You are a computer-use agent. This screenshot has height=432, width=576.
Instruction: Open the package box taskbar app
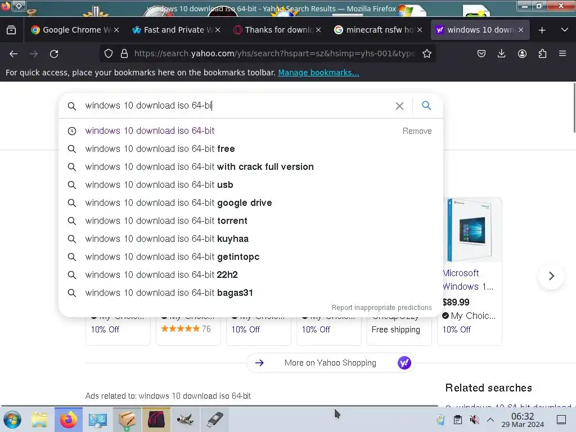(127, 420)
